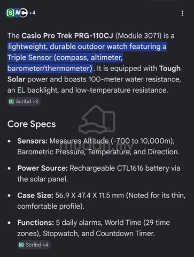Open the three-dot more options menu

(182, 13)
